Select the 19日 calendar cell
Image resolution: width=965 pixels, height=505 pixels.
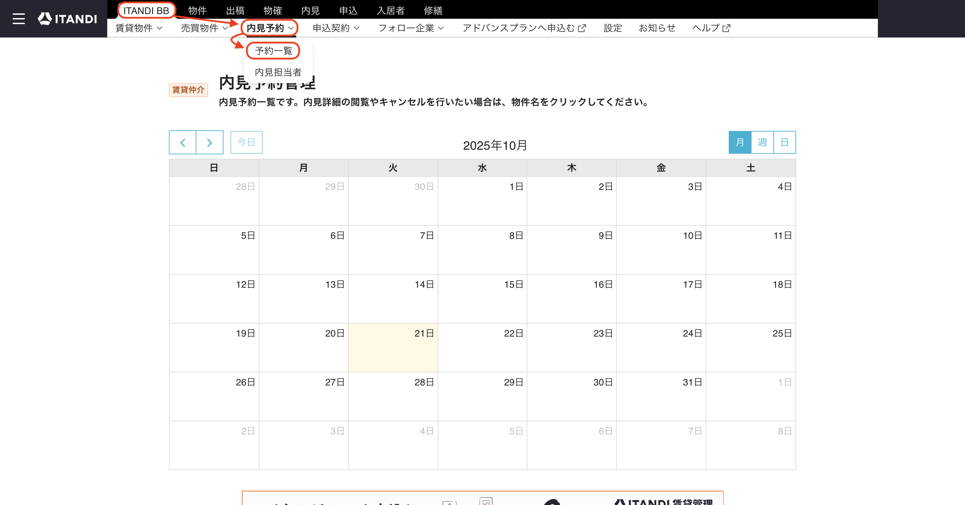click(x=214, y=347)
